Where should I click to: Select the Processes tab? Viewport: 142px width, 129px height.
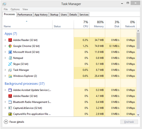pos(9,14)
